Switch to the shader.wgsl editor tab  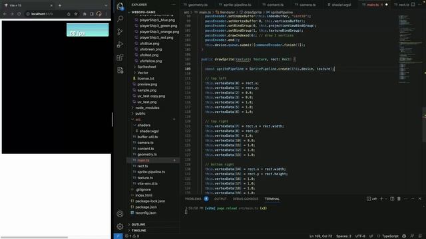coord(341,5)
